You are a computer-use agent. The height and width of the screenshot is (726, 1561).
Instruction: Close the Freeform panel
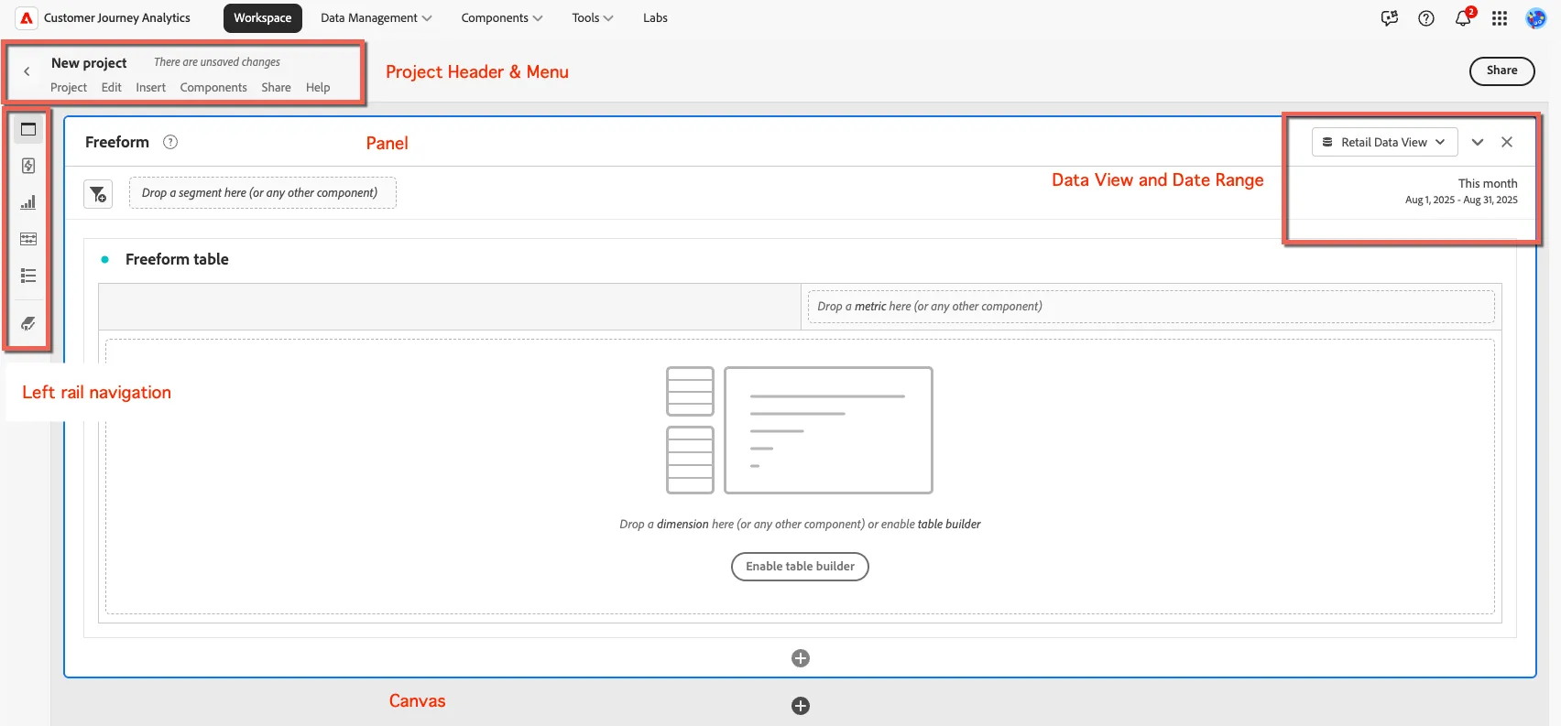(x=1507, y=142)
